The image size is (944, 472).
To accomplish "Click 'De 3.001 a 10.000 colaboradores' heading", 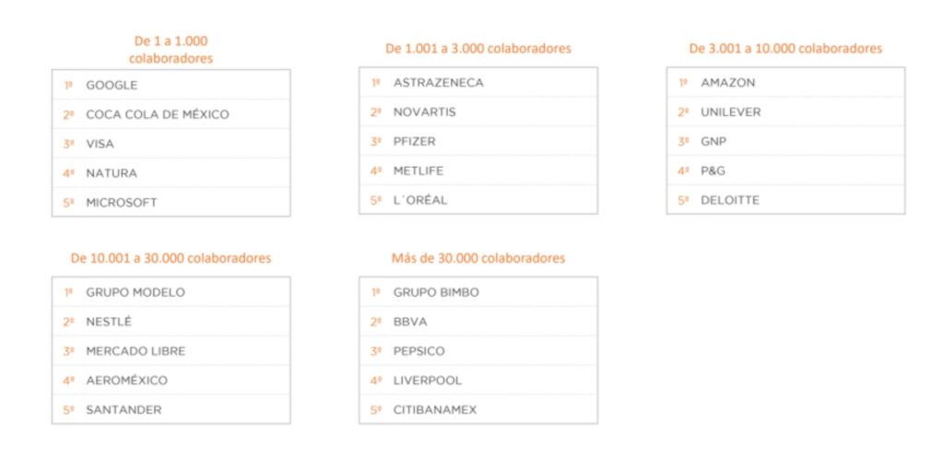I will pos(785,48).
